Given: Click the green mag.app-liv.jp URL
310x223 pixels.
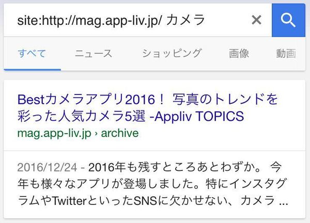Looking at the screenshot, I should coord(54,133).
